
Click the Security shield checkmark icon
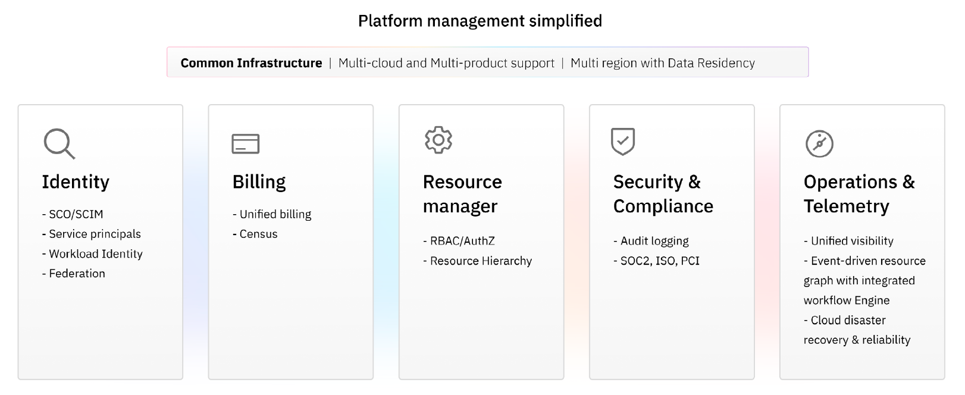[x=623, y=142]
